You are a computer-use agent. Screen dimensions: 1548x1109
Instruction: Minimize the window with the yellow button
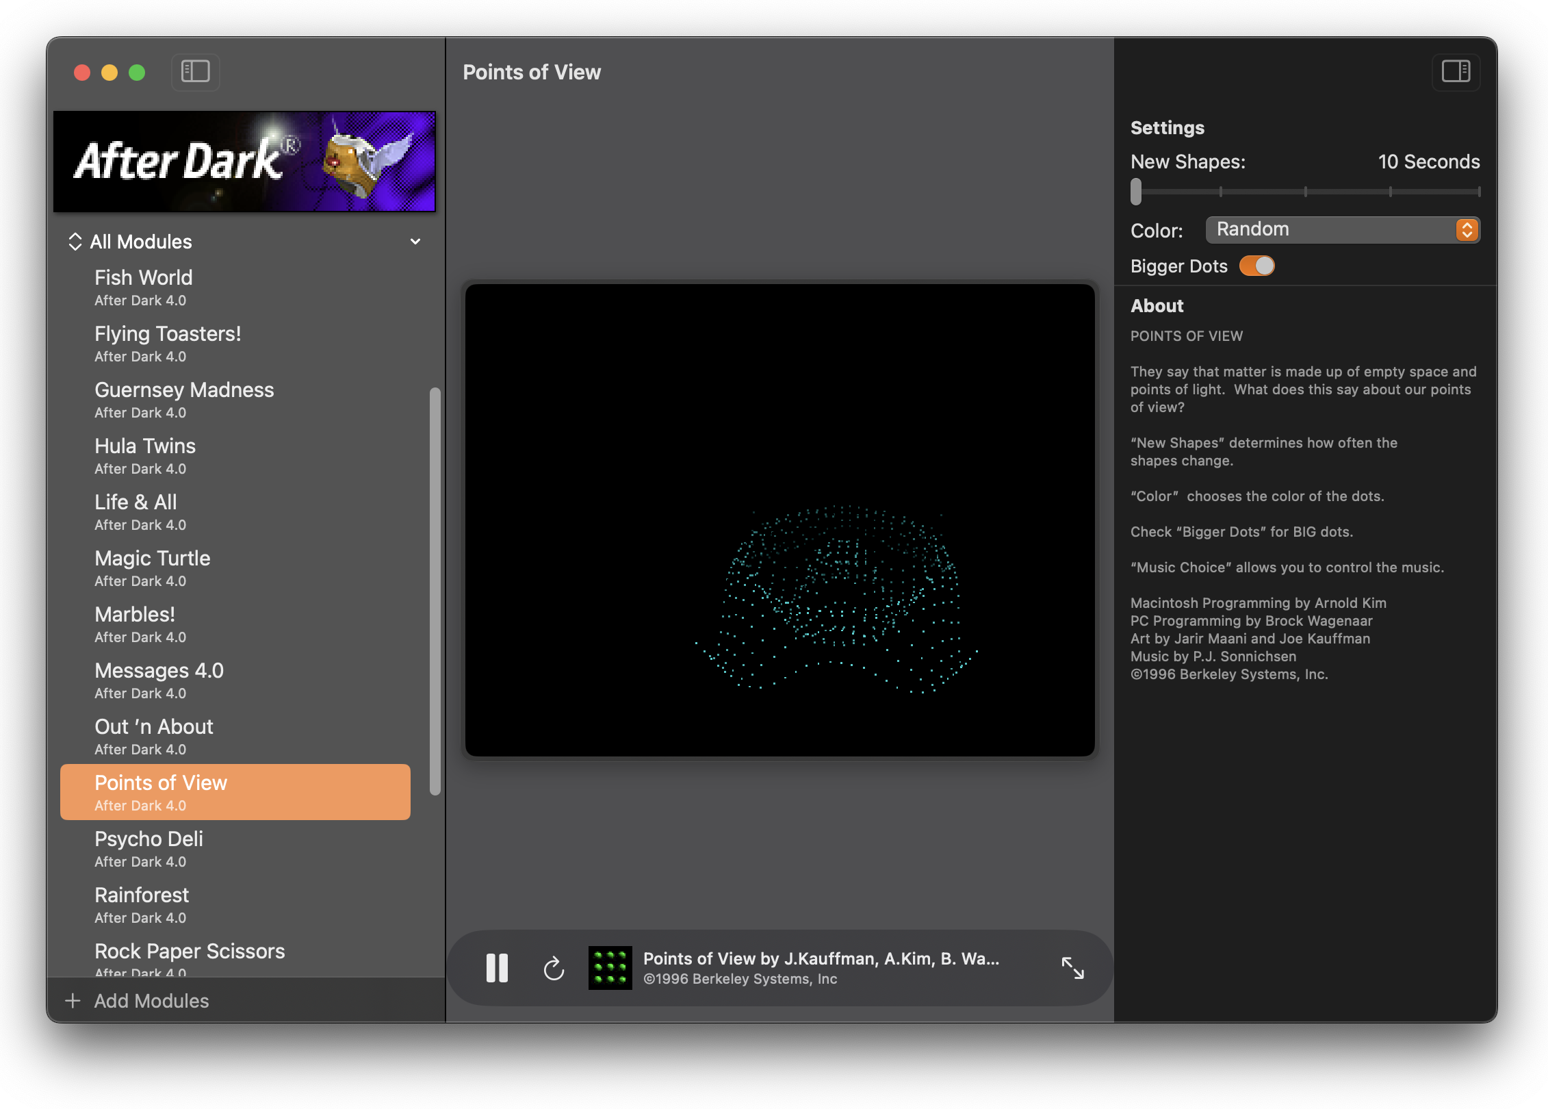point(109,73)
